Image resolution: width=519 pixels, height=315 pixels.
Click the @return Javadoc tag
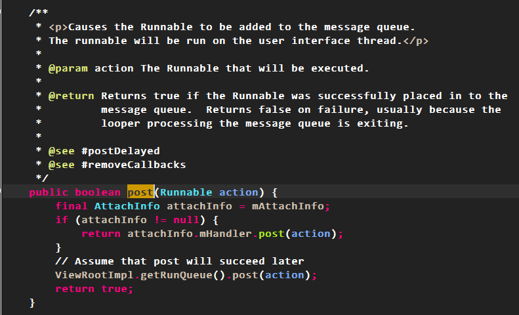click(x=72, y=96)
